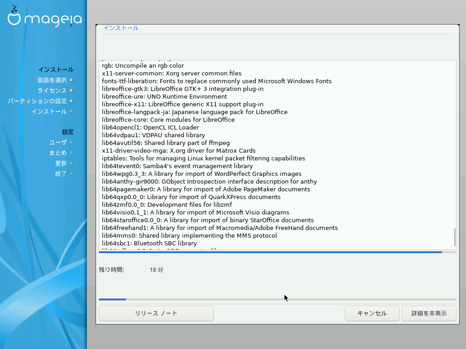
Task: Click the rgb: Uncompile an rgb color line
Action: (143, 65)
